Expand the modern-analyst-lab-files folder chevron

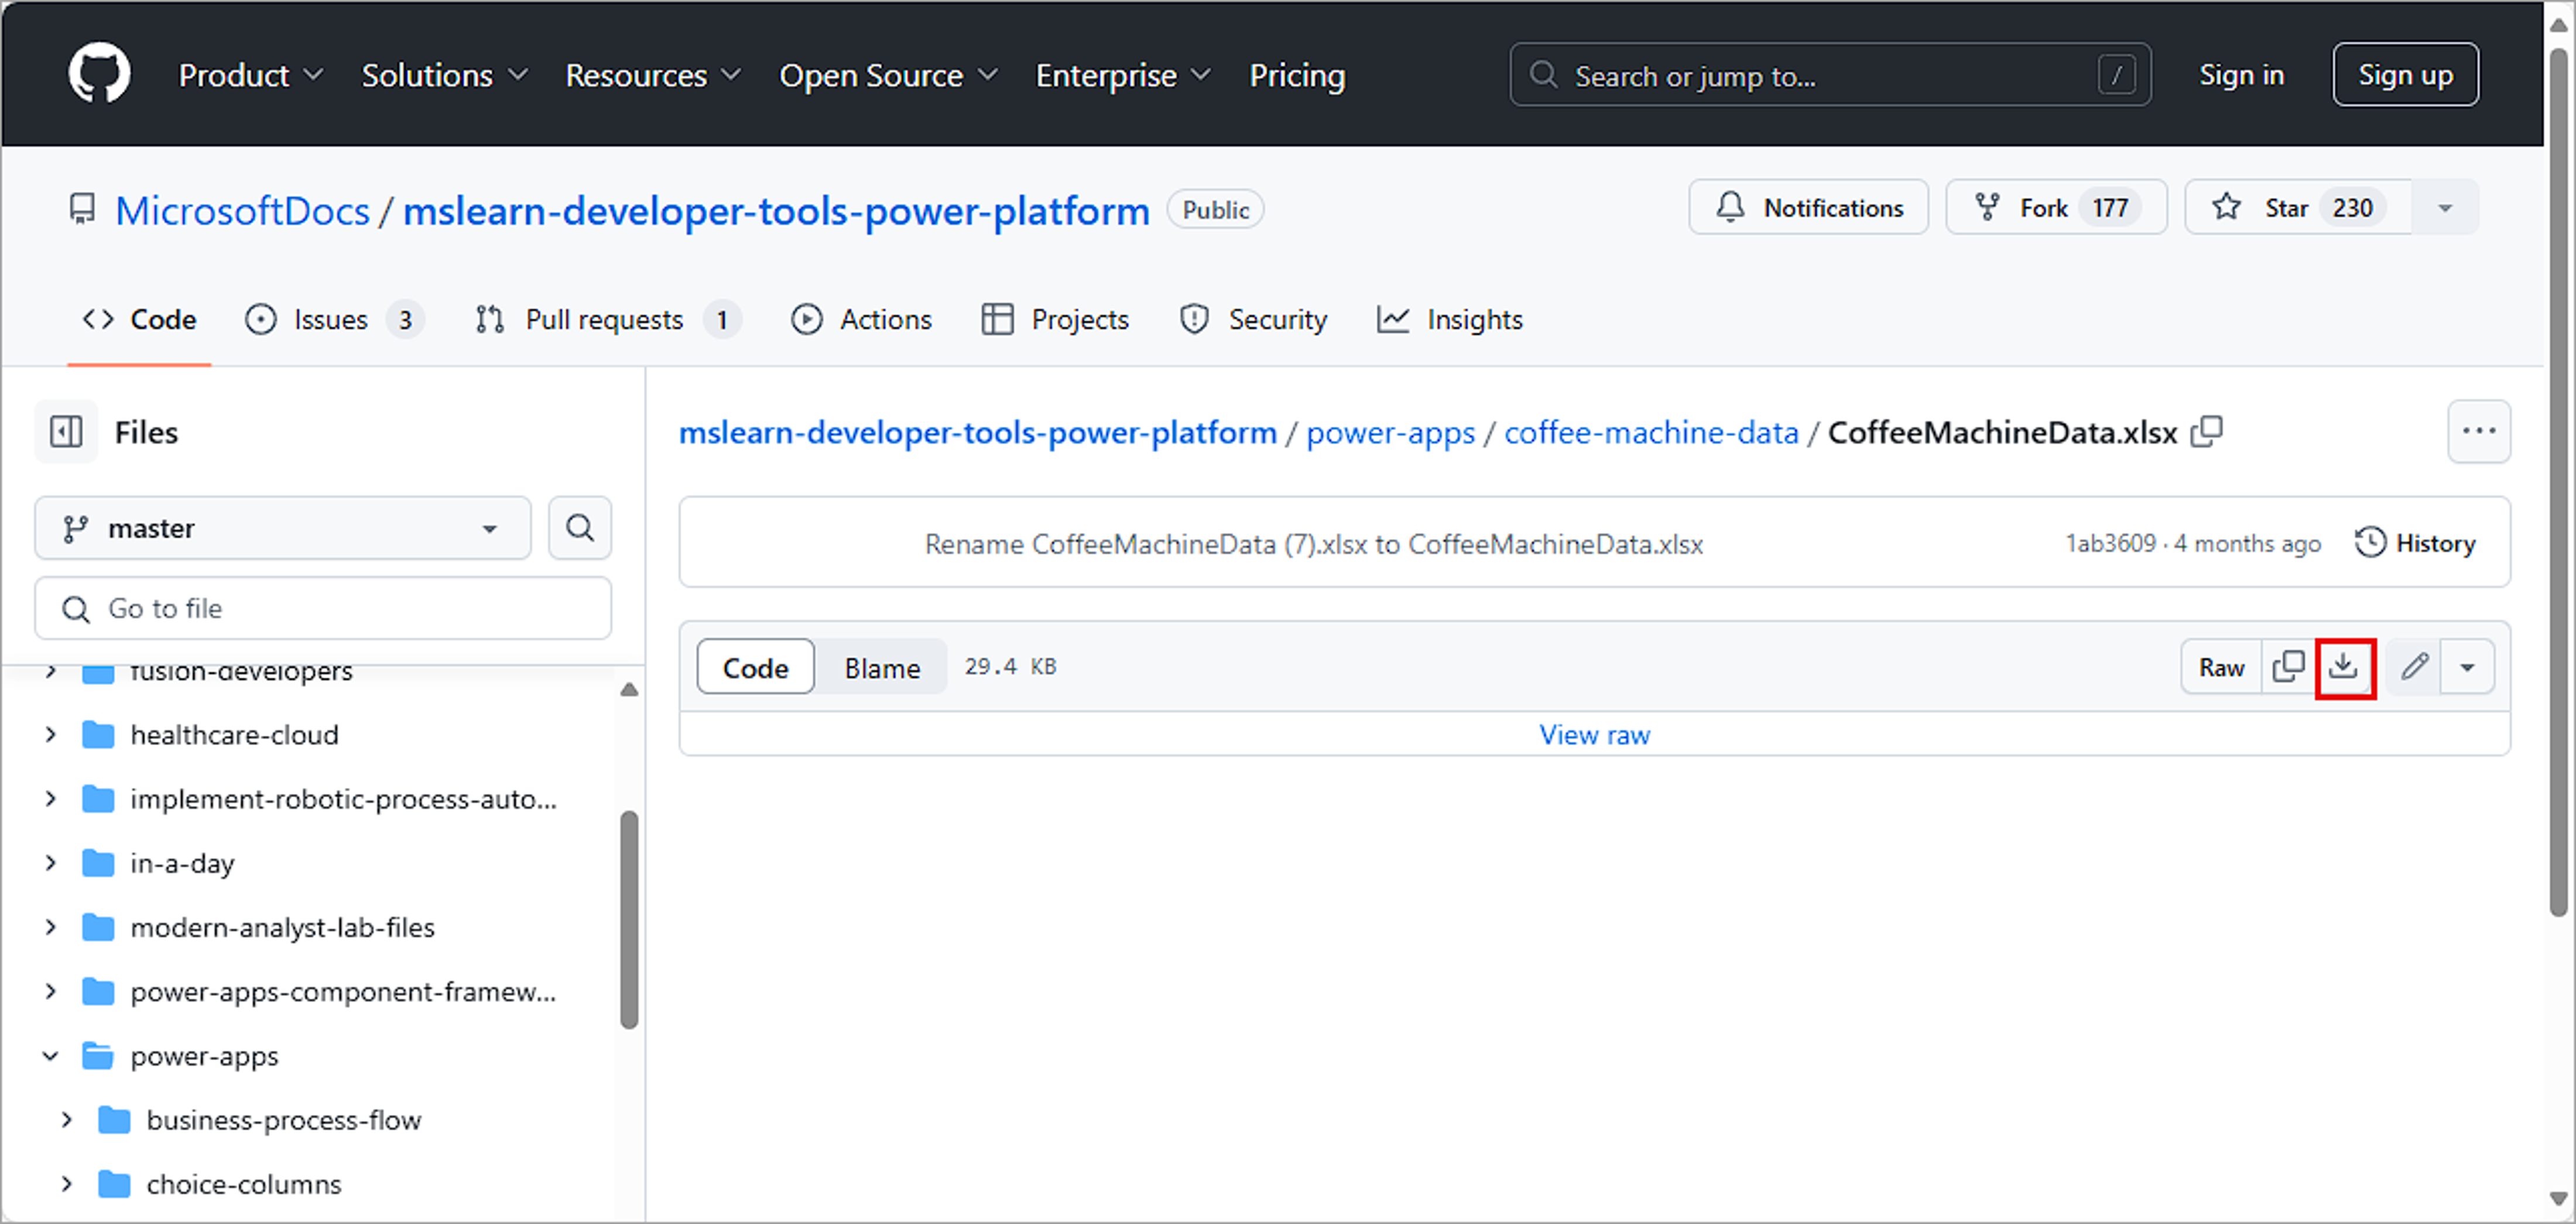(x=50, y=927)
